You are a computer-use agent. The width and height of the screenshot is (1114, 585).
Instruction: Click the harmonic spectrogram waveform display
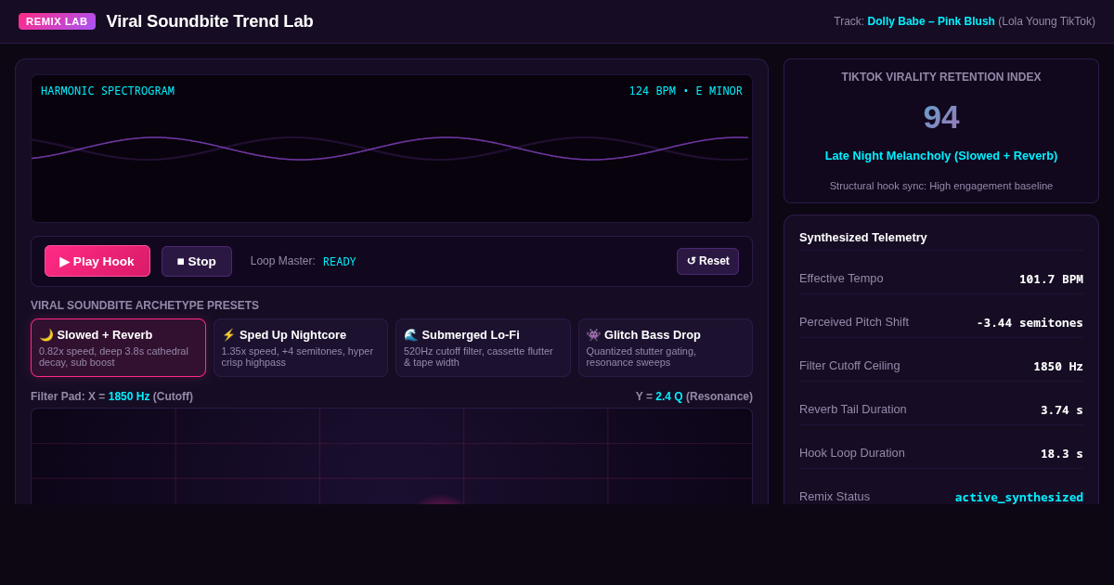click(x=392, y=149)
